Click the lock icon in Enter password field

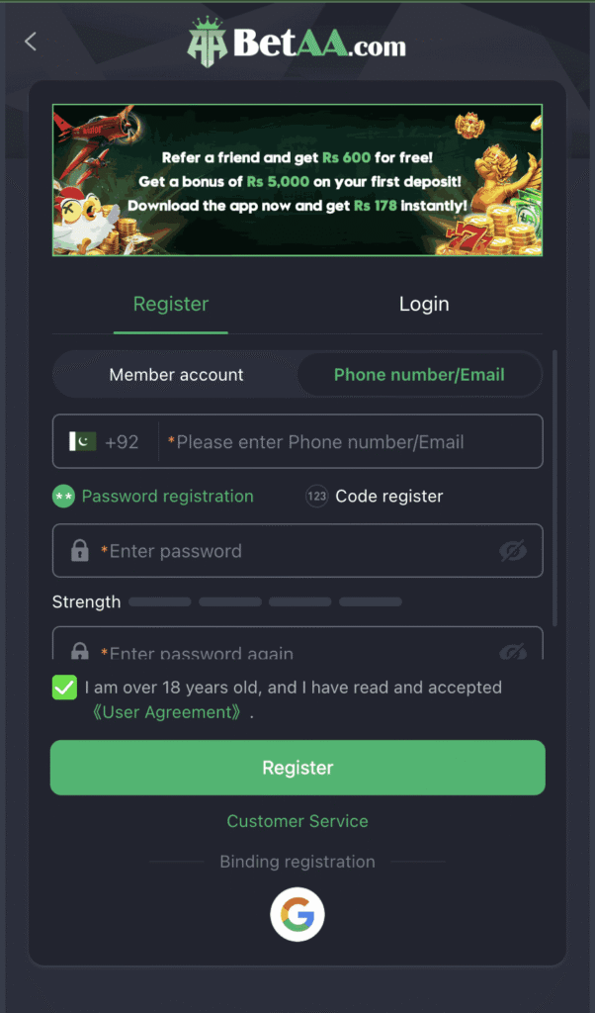coord(80,551)
